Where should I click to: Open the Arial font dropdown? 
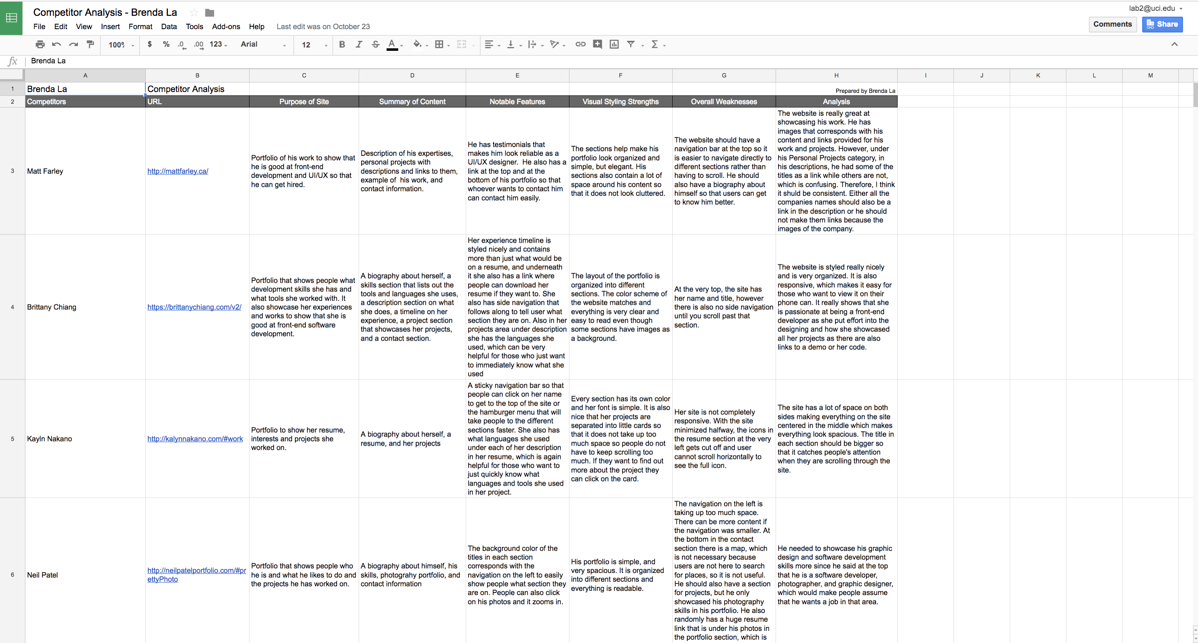(263, 44)
